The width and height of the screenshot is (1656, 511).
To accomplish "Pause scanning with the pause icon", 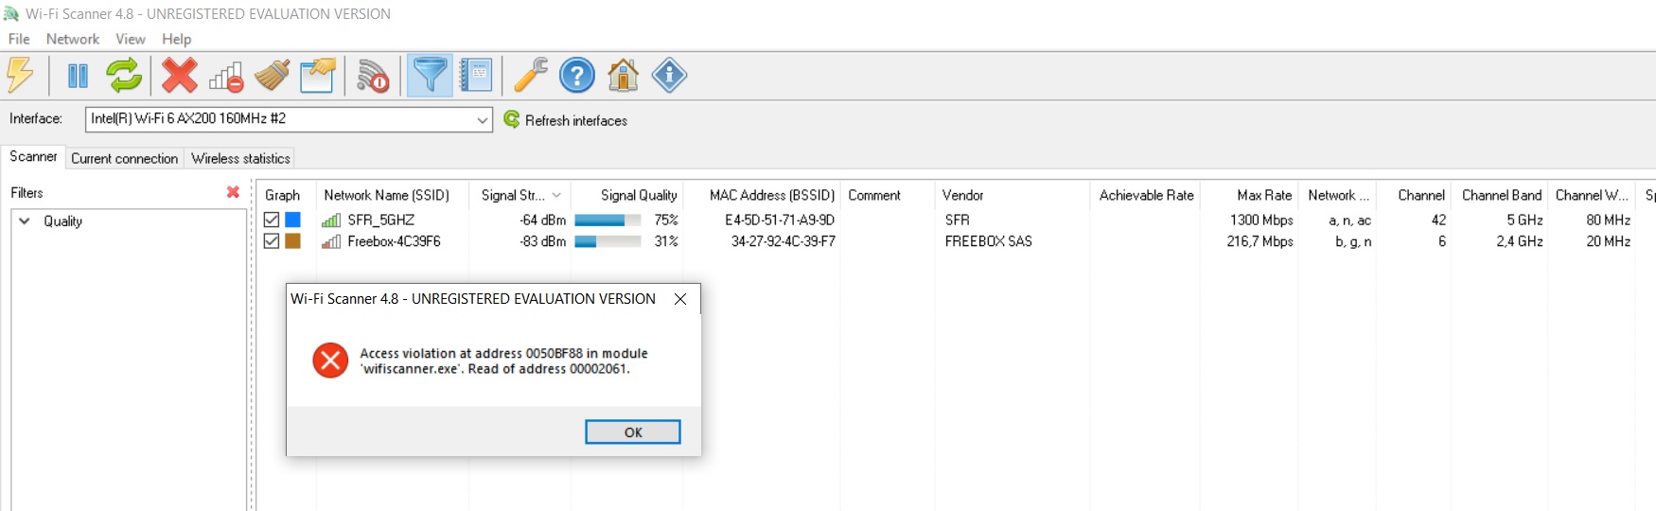I will pyautogui.click(x=78, y=75).
